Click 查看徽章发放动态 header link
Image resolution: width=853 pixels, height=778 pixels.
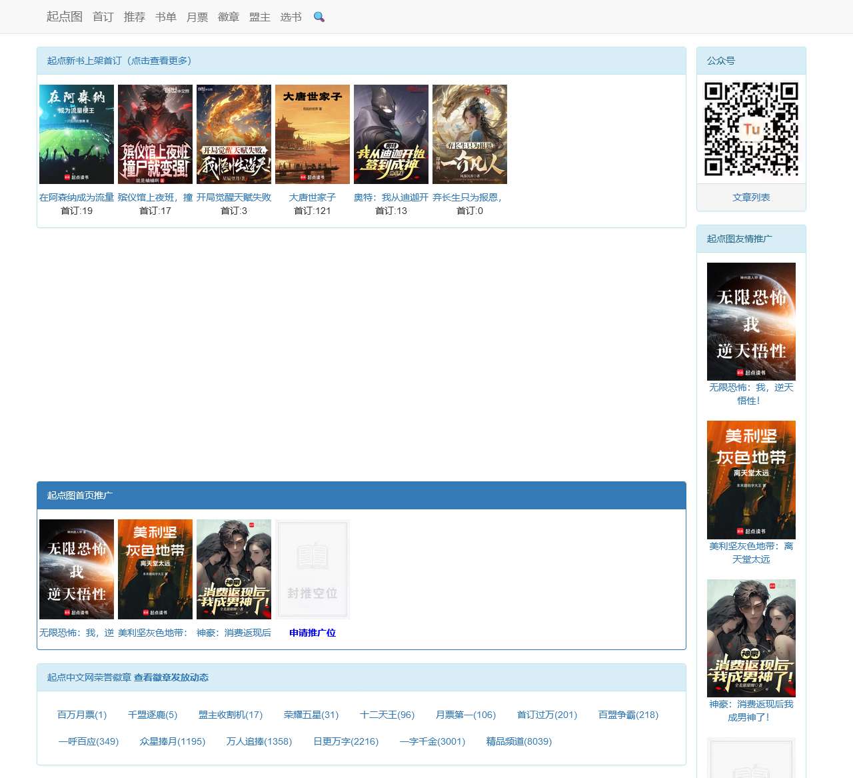click(x=171, y=677)
